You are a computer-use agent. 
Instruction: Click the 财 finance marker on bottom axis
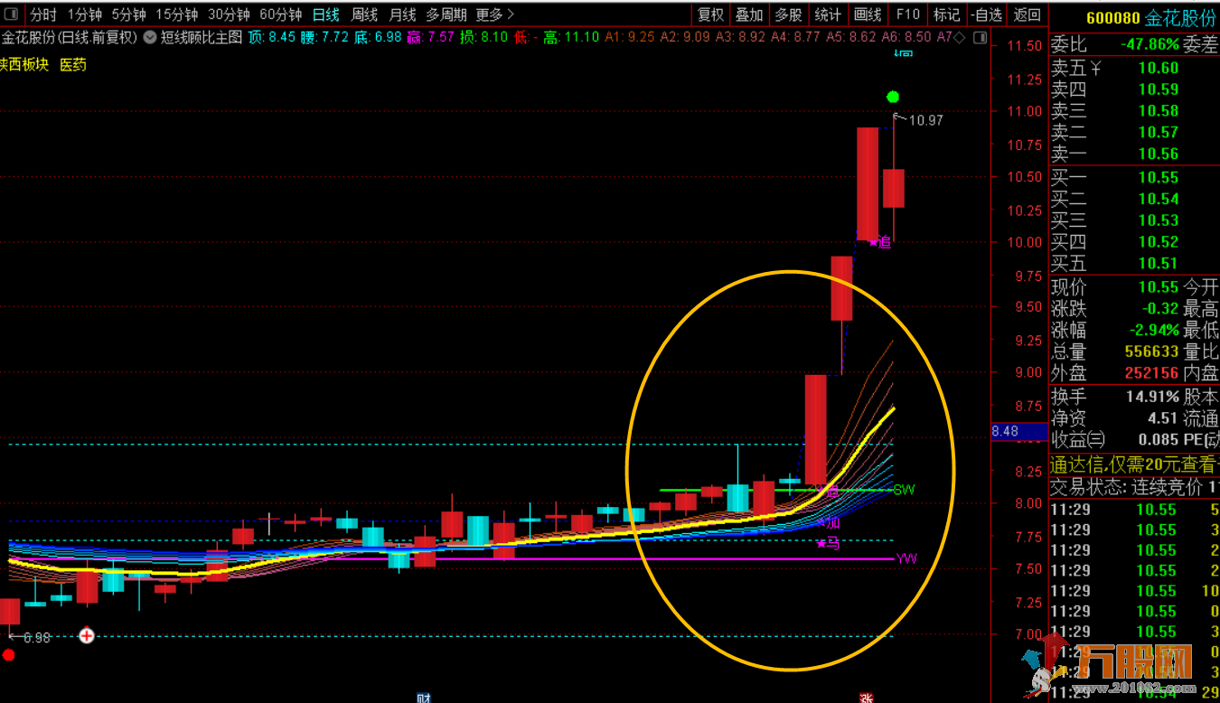423,698
